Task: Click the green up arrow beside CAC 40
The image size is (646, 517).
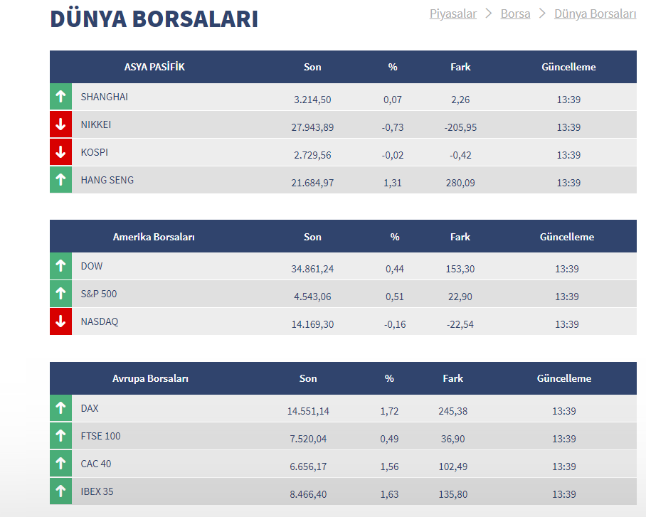Action: [60, 464]
